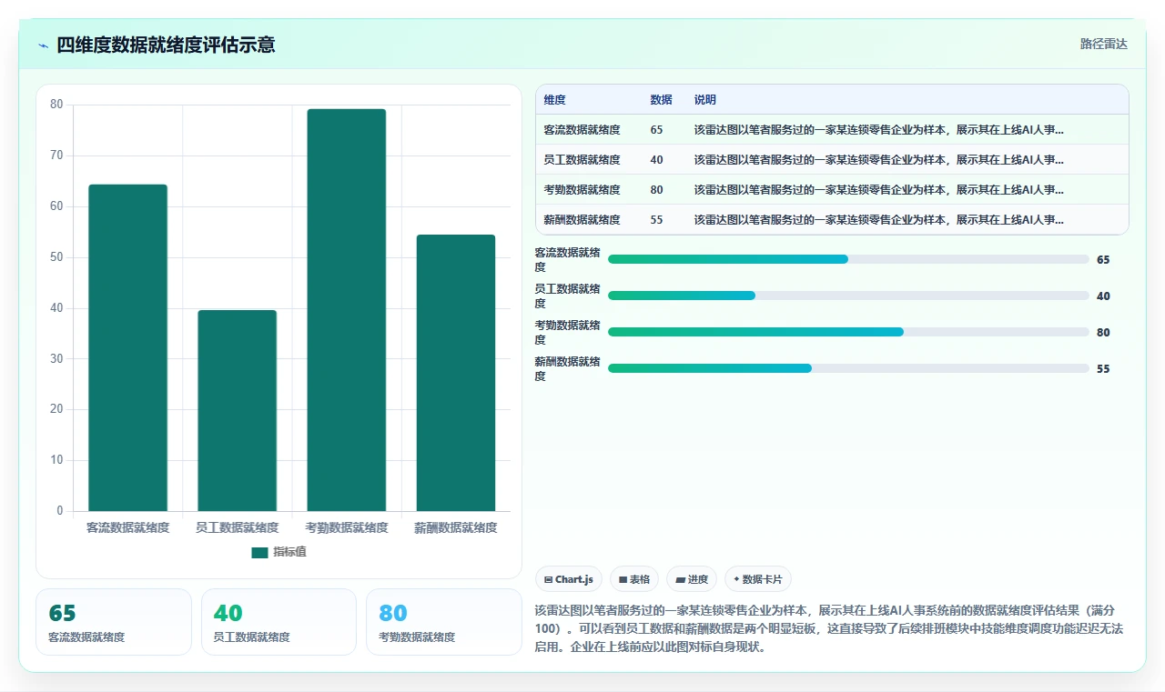Click the 员工数据就绪度 progress bar showing 40
The width and height of the screenshot is (1165, 692).
[848, 296]
